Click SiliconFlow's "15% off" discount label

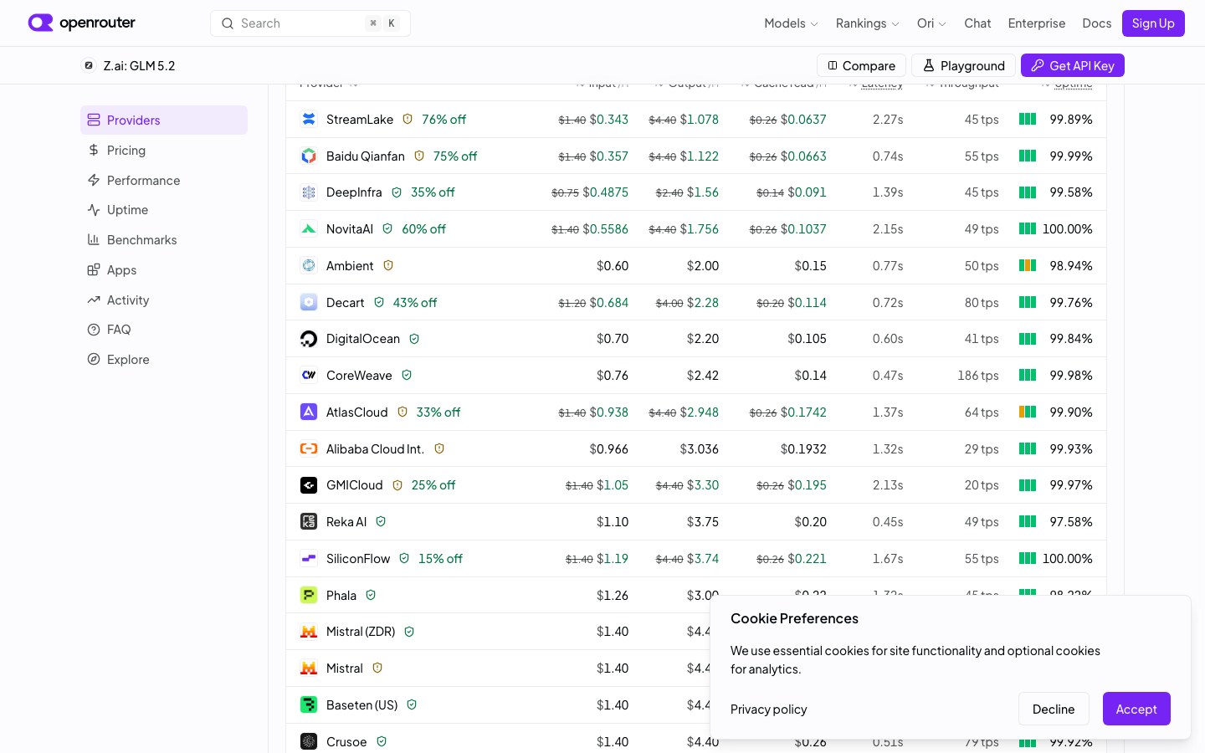(x=440, y=559)
